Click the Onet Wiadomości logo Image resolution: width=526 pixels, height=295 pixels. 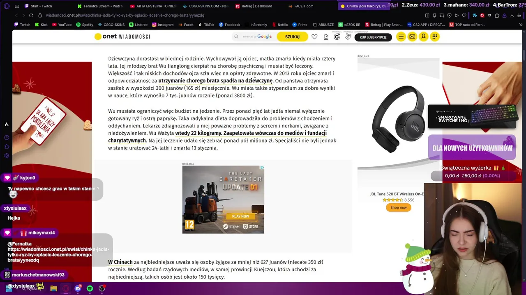click(x=122, y=36)
